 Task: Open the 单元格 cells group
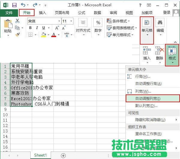click(x=147, y=30)
